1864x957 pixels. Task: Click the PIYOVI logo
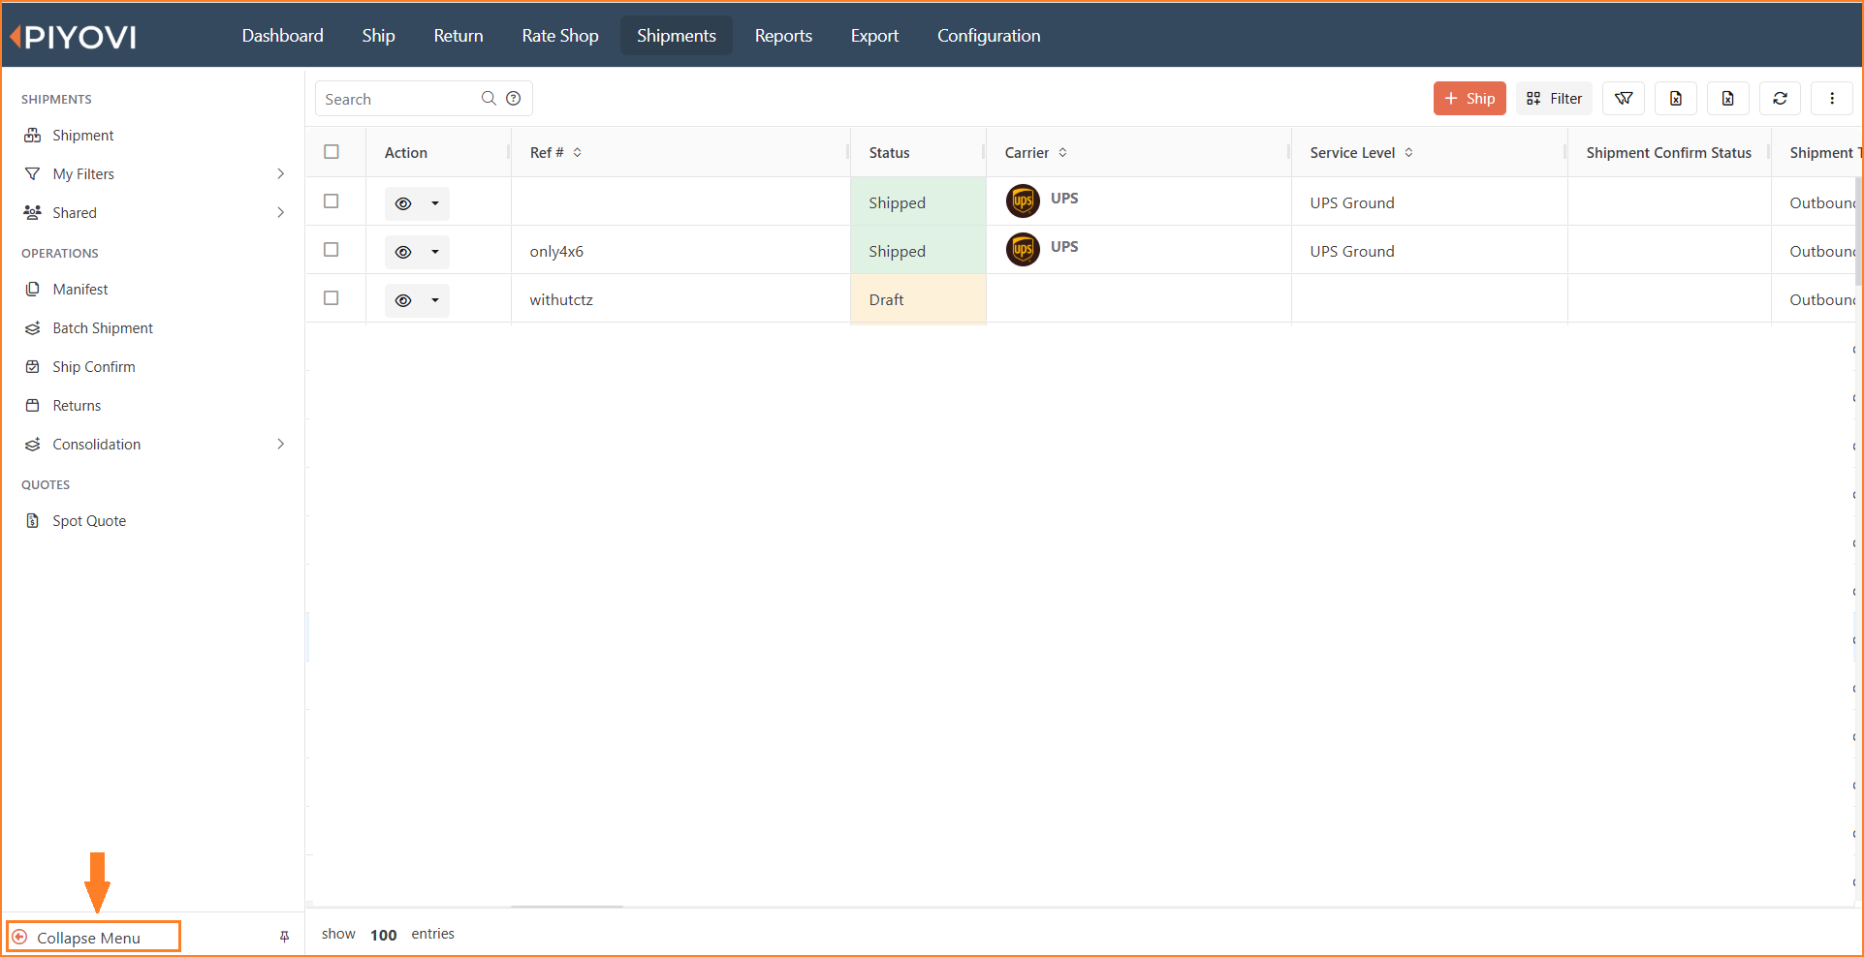pyautogui.click(x=74, y=37)
